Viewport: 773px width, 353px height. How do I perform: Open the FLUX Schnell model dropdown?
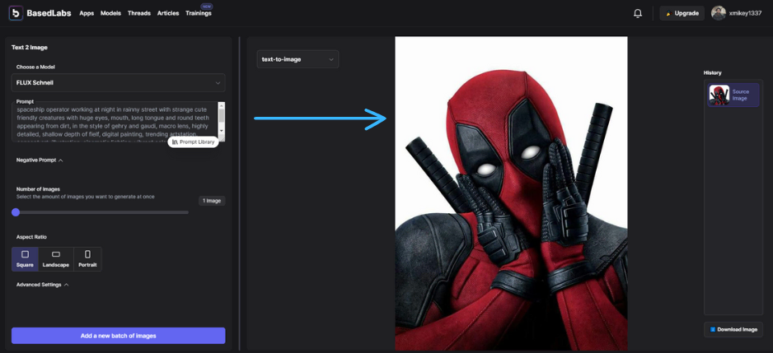click(x=118, y=82)
